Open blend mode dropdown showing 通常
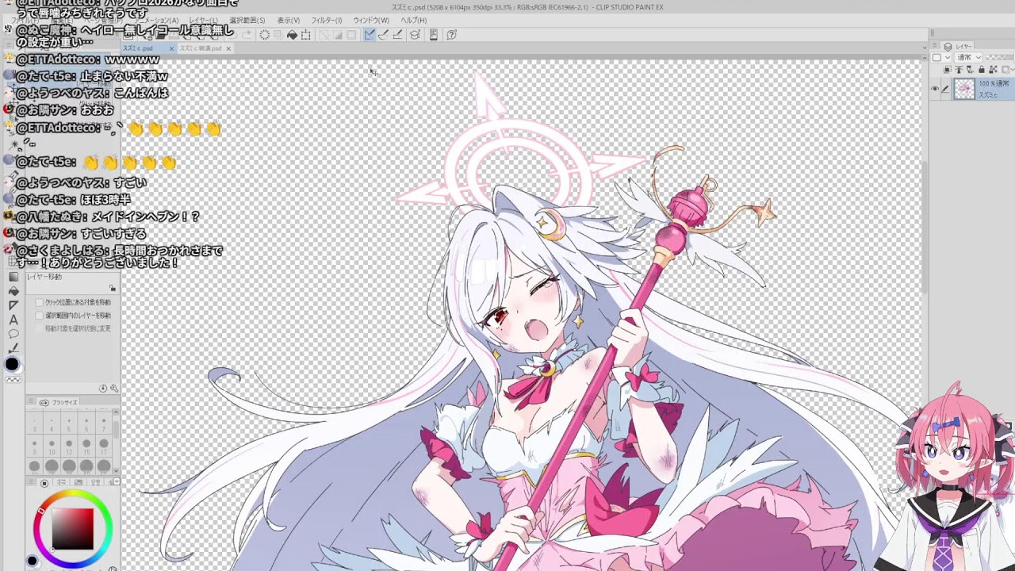The height and width of the screenshot is (571, 1015). pyautogui.click(x=968, y=57)
